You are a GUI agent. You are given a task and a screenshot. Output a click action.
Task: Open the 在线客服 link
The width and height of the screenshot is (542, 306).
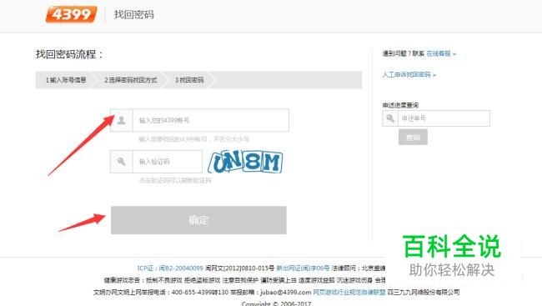point(441,53)
